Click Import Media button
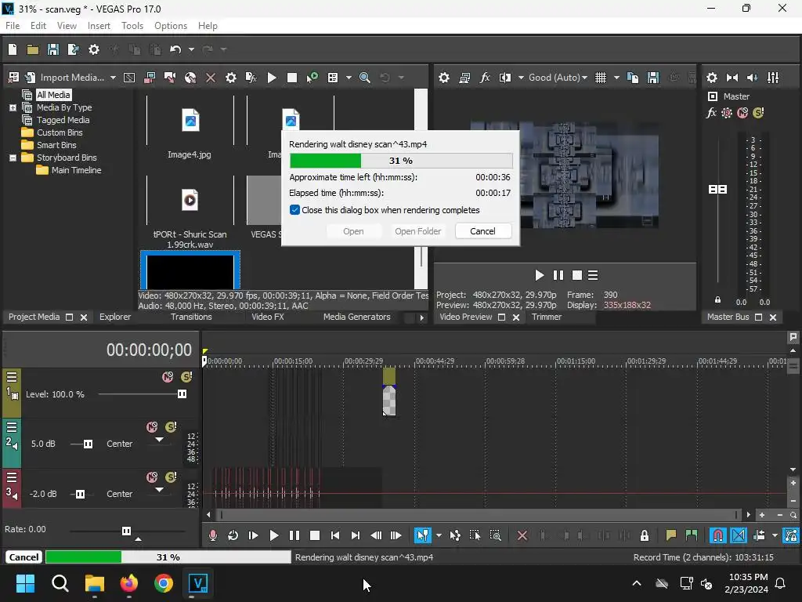Viewport: 802px width, 602px height. coord(65,78)
